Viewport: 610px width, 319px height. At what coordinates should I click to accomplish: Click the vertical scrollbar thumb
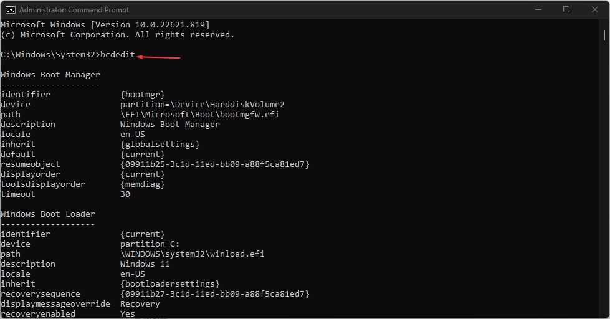coord(604,35)
